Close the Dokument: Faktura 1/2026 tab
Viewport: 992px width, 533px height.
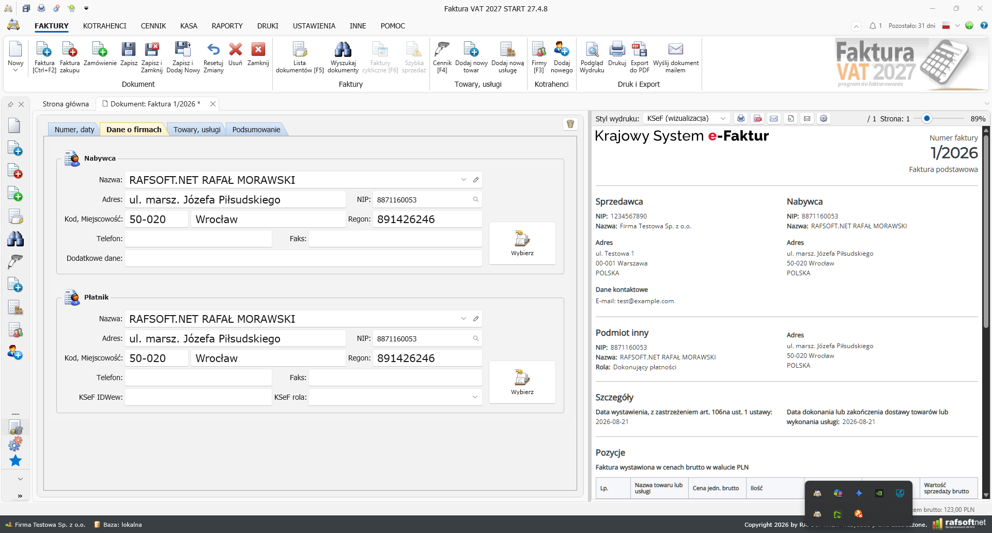(x=212, y=104)
